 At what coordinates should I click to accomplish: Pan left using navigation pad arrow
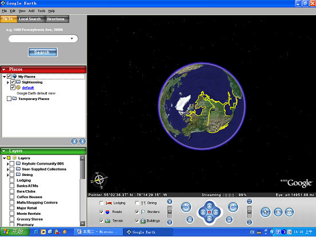(x=203, y=212)
